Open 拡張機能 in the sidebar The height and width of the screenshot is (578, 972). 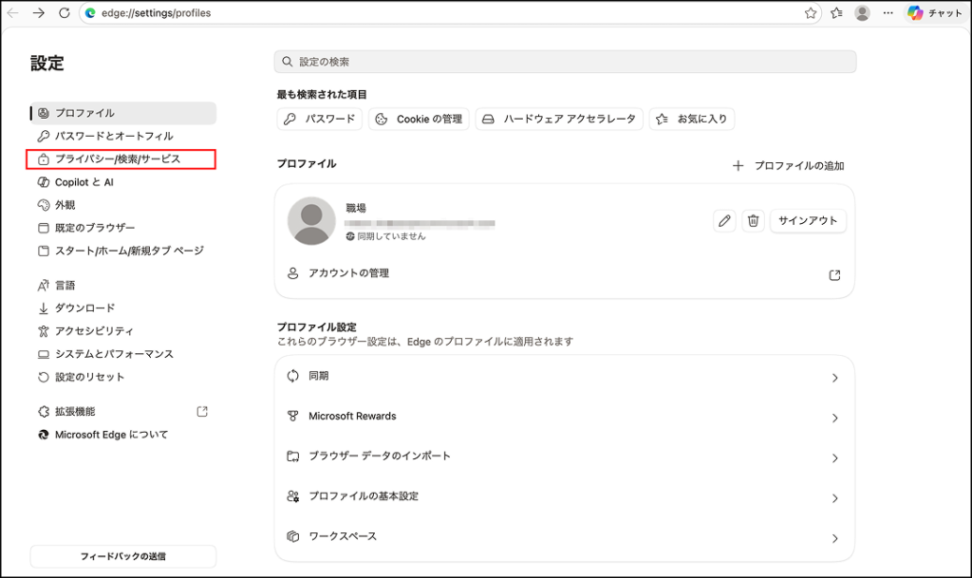pyautogui.click(x=123, y=411)
